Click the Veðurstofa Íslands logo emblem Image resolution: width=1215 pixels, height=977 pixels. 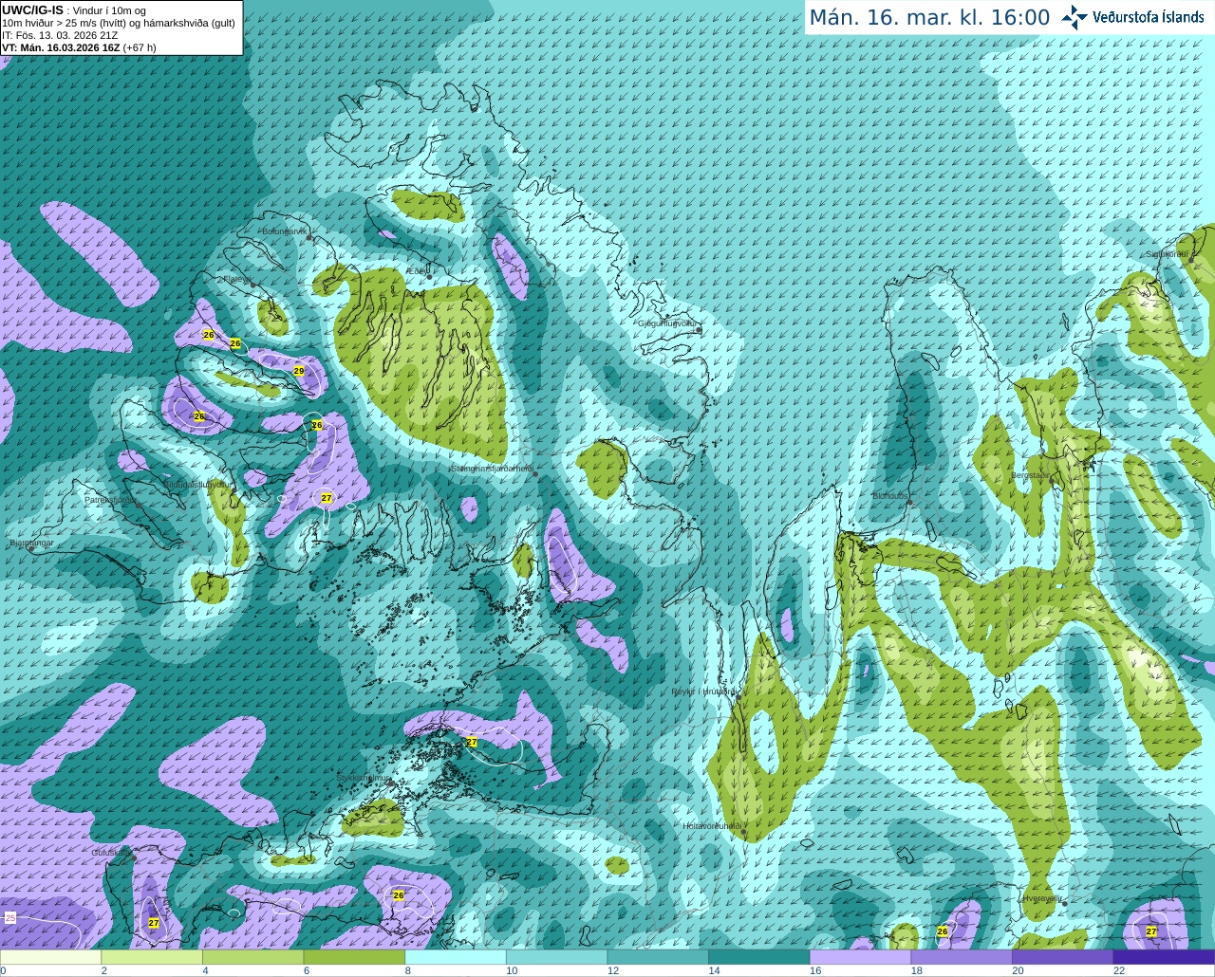pos(1075,17)
